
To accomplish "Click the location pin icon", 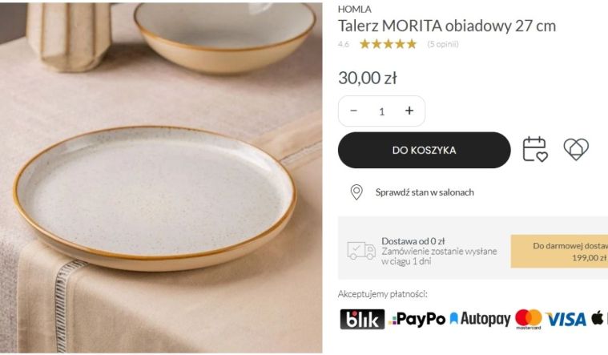I will point(356,192).
